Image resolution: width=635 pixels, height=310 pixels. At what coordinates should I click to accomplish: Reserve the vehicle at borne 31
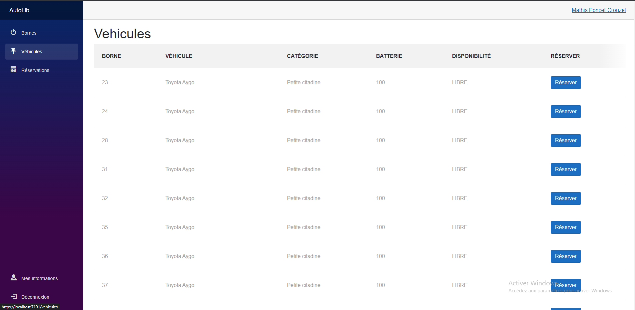point(566,169)
